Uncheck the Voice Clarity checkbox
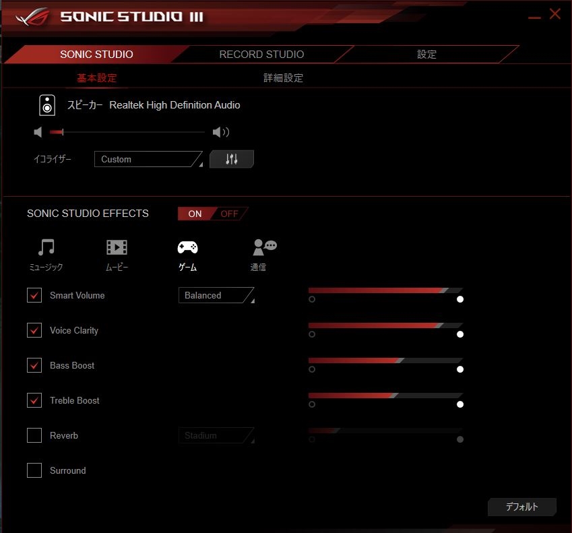This screenshot has width=572, height=533. (34, 330)
